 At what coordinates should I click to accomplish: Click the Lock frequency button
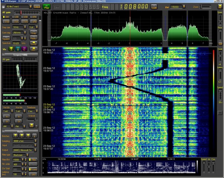pos(154,7)
